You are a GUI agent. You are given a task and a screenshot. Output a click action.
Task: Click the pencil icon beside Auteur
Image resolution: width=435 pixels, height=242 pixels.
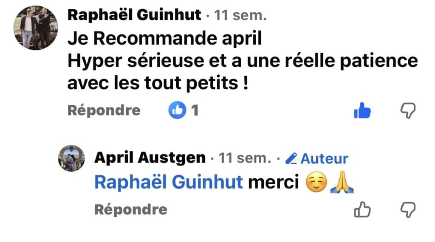coord(291,159)
